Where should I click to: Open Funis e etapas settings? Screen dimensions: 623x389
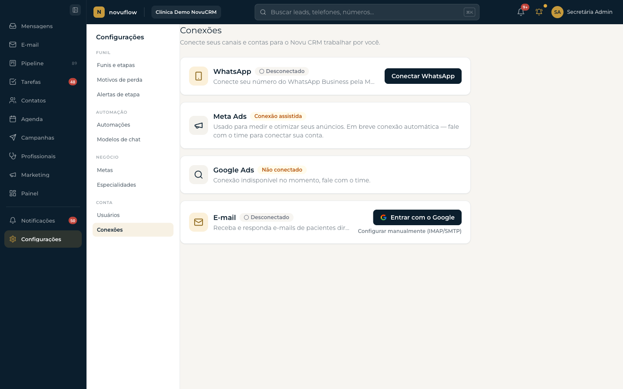coord(133,65)
